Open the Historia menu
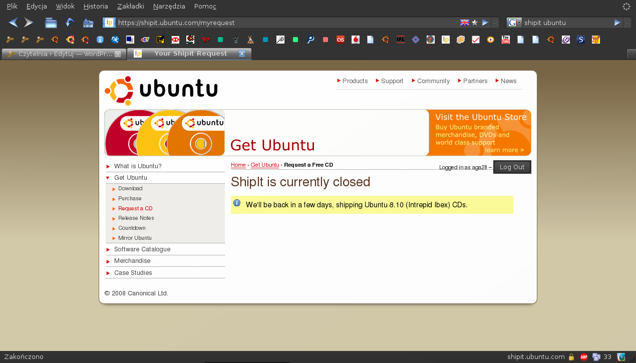This screenshot has width=636, height=363. click(x=96, y=7)
